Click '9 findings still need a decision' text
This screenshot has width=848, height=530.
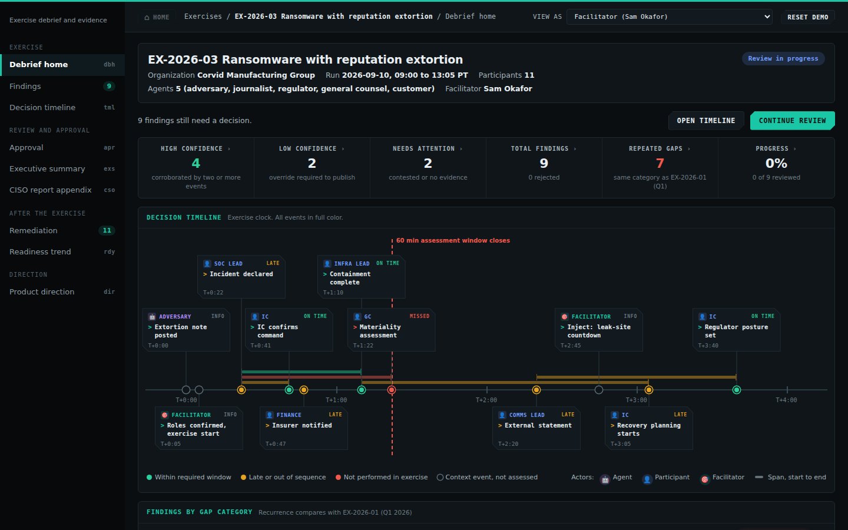point(195,121)
